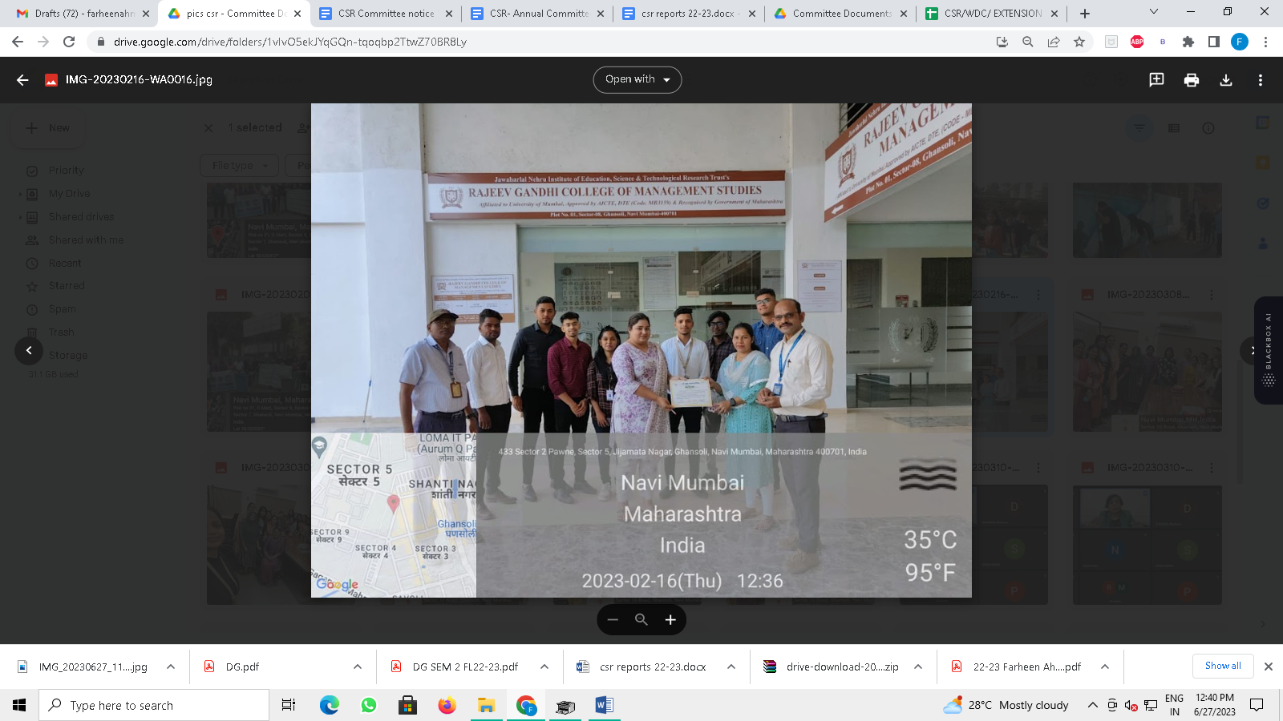Close the downloads bar
The image size is (1283, 721).
[1269, 667]
